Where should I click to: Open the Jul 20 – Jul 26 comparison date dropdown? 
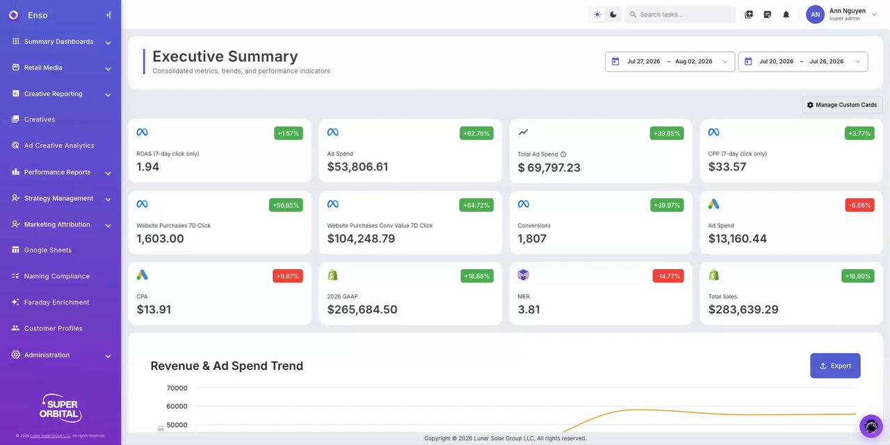[x=803, y=61]
